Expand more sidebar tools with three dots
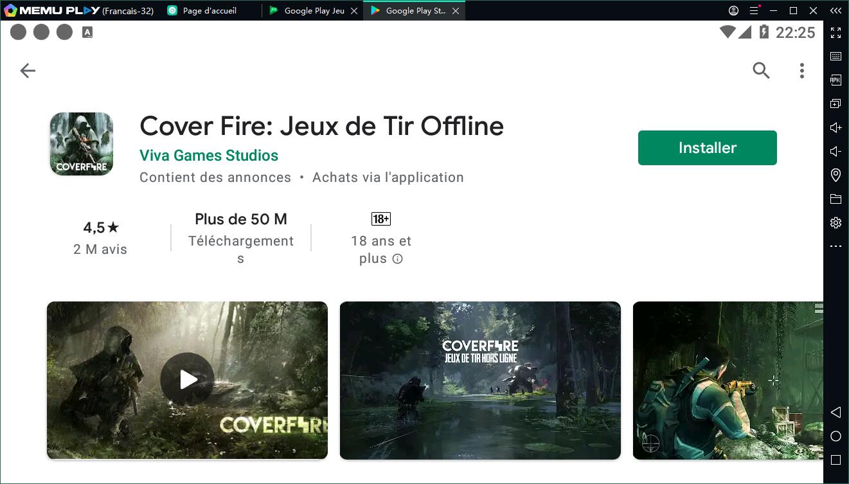The image size is (849, 484). [836, 246]
